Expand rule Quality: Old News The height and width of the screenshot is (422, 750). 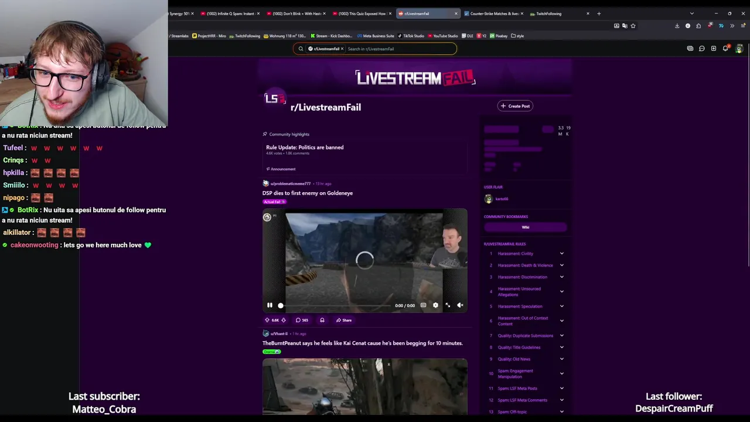pyautogui.click(x=561, y=359)
